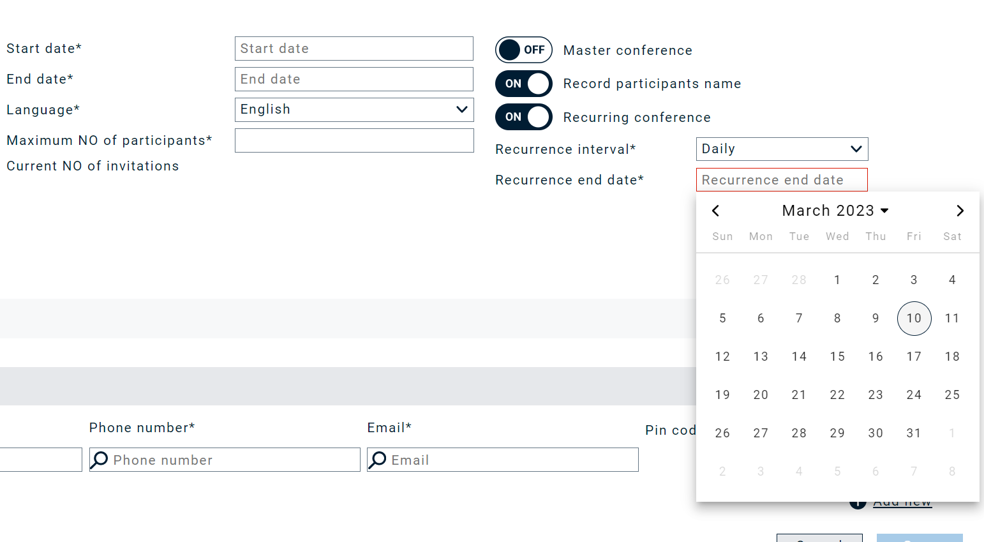
Task: Pick March 21 in the calendar
Action: coord(799,395)
